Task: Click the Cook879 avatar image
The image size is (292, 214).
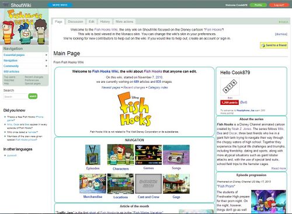Action: (230, 86)
